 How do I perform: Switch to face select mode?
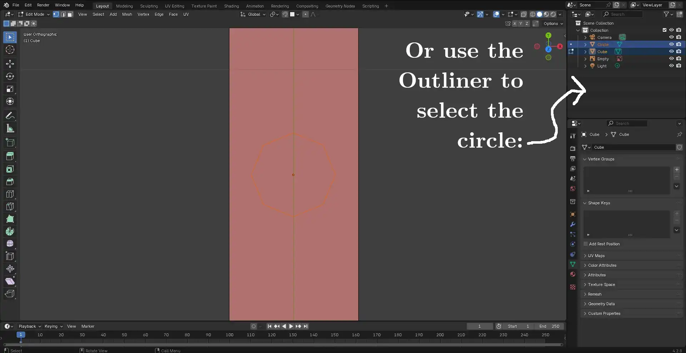pos(70,14)
